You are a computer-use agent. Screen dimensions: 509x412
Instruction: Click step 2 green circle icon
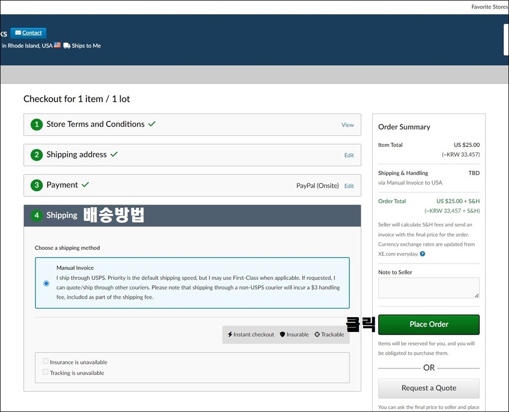tap(37, 155)
